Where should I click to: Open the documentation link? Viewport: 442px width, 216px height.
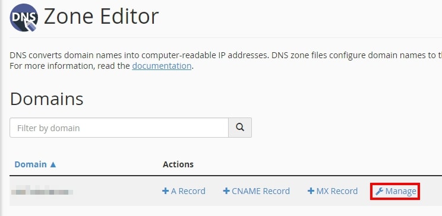[x=162, y=66]
